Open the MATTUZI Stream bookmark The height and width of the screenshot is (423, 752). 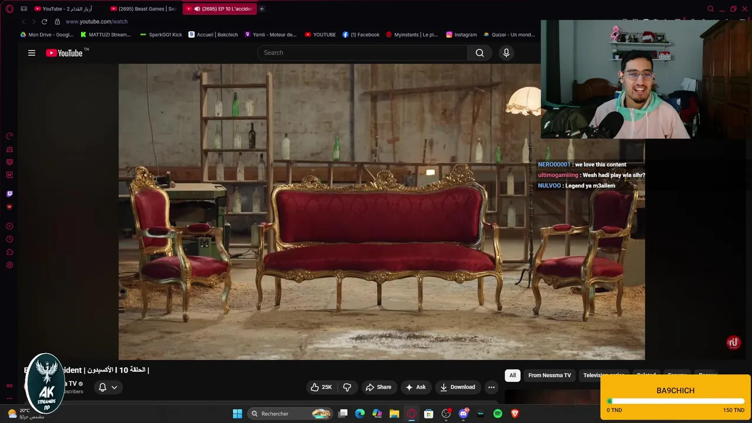(x=106, y=35)
